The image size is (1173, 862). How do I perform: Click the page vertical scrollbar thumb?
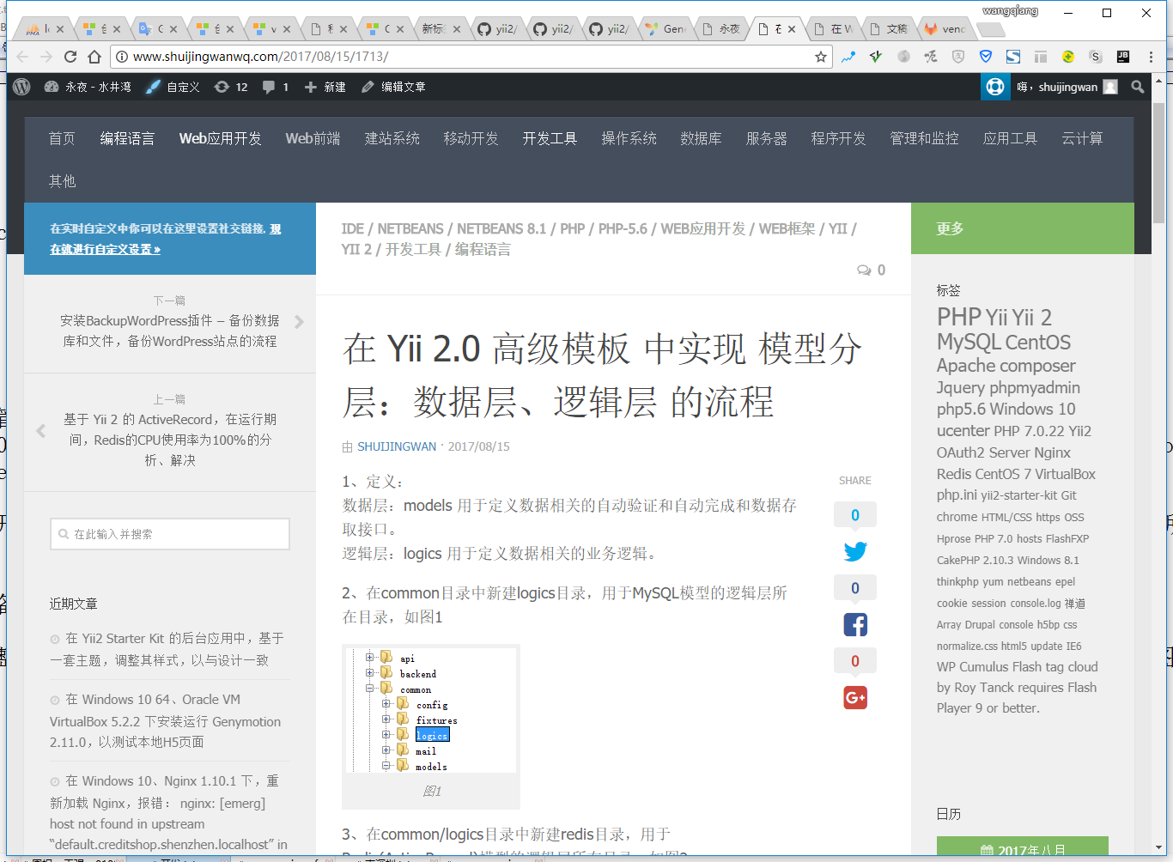coord(1158,163)
